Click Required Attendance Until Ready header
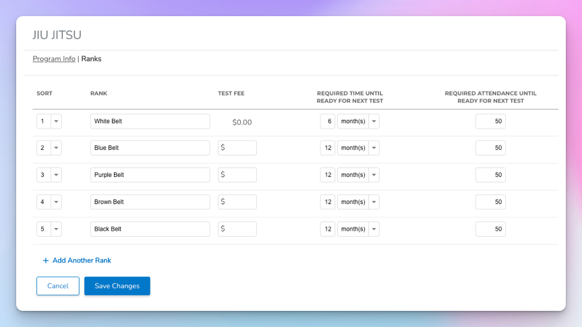Screen dimensions: 582x327 point(491,97)
